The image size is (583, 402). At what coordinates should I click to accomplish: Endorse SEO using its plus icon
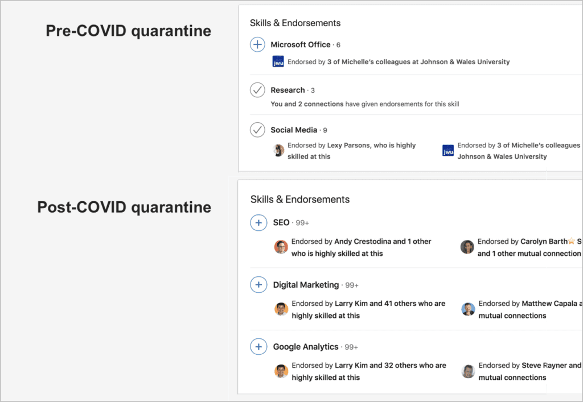tap(258, 223)
